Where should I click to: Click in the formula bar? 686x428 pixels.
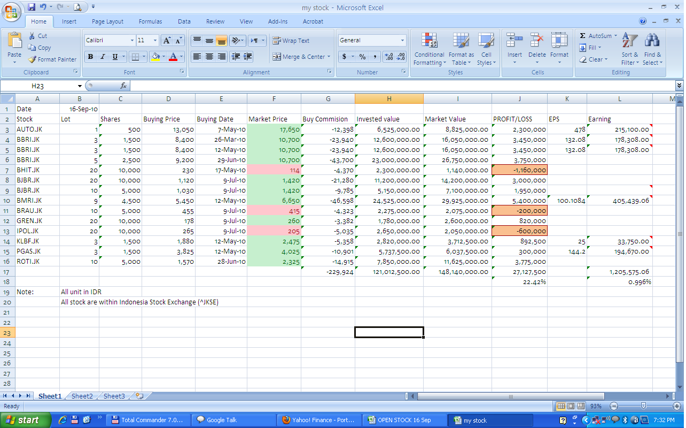pyautogui.click(x=402, y=86)
